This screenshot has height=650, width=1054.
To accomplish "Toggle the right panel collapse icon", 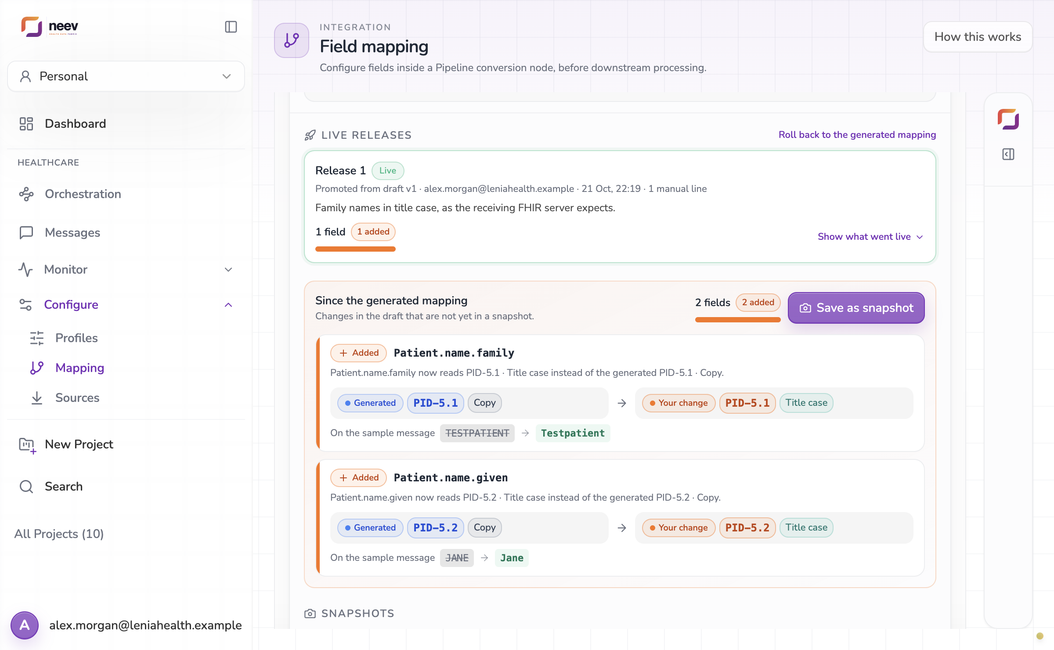I will (x=1008, y=155).
